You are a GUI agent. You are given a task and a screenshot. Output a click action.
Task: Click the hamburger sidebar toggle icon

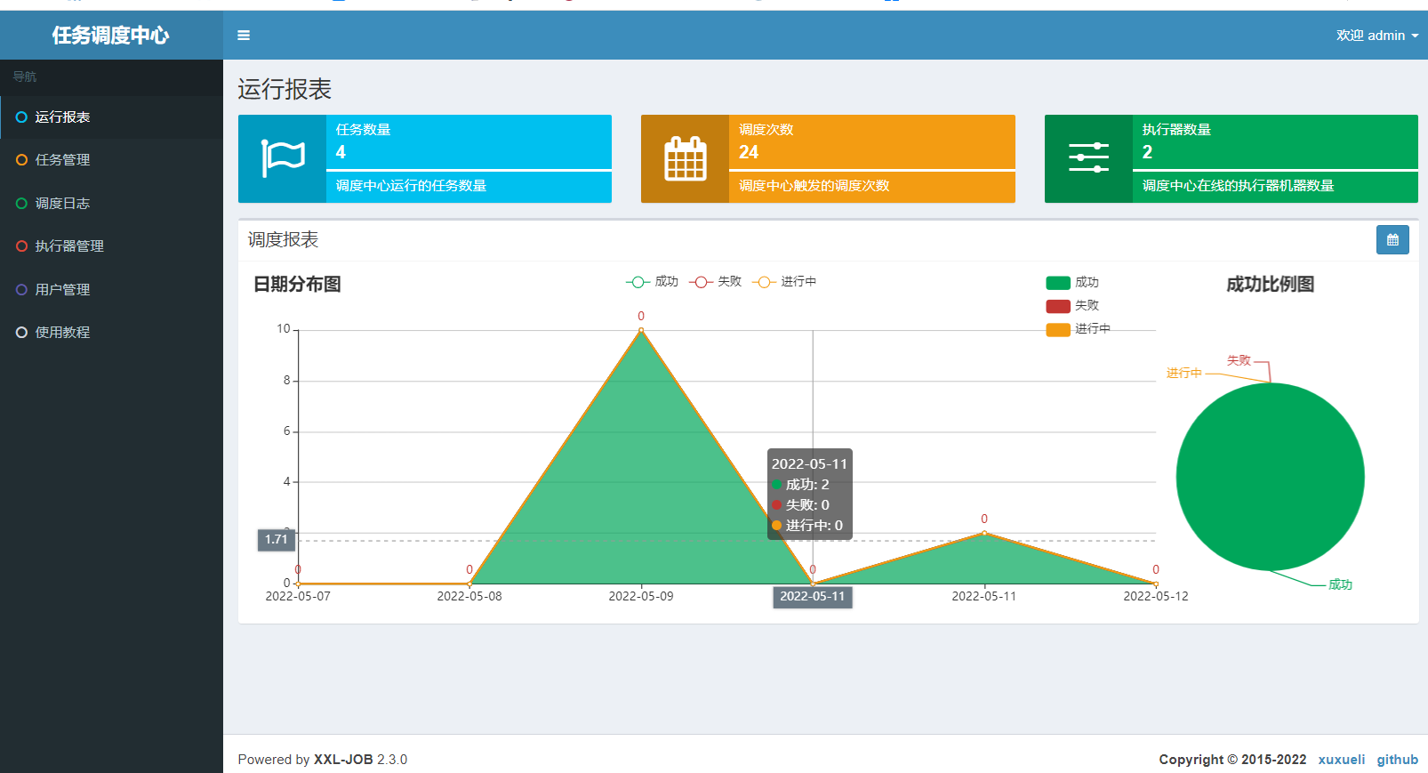[x=244, y=36]
